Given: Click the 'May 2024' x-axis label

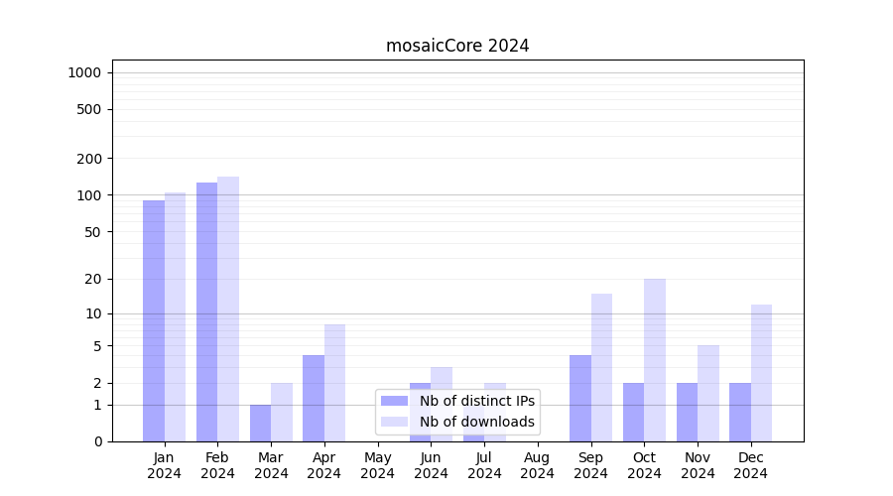Looking at the screenshot, I should [x=377, y=465].
